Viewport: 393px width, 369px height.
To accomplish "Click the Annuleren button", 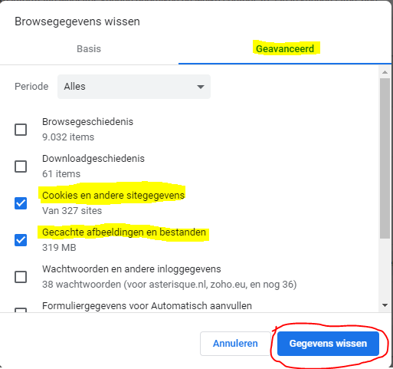I will [235, 344].
